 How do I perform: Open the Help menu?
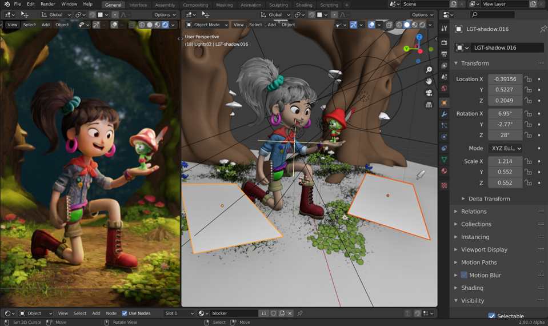click(88, 4)
